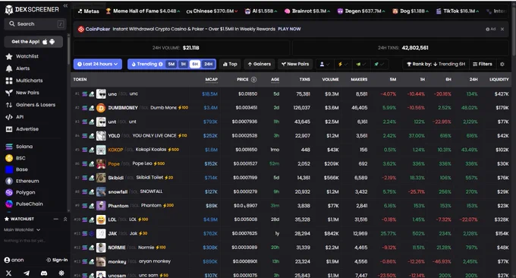Click Get the App button
This screenshot has height=278, width=516.
pyautogui.click(x=33, y=42)
